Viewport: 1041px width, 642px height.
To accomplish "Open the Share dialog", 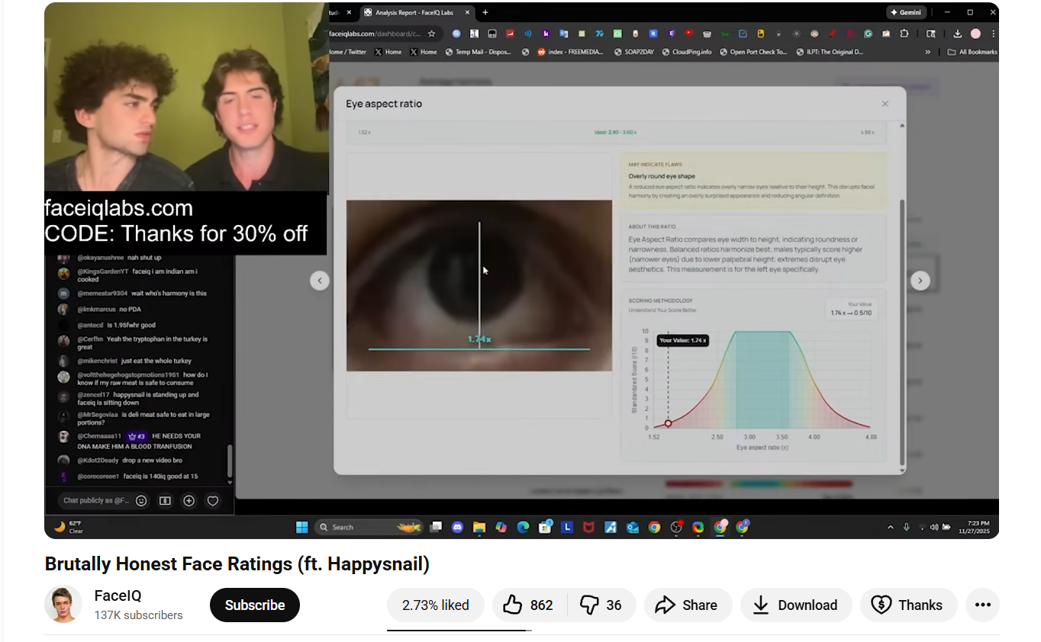I will (x=685, y=605).
